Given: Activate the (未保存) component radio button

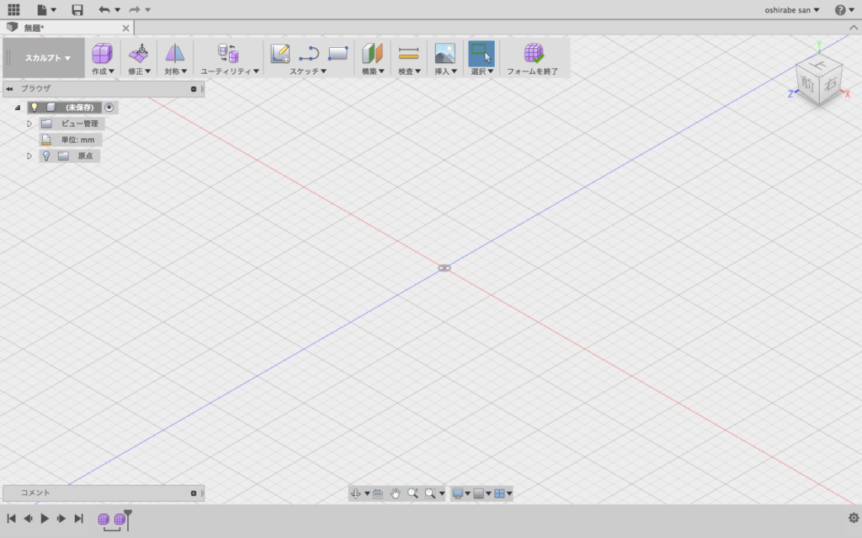Looking at the screenshot, I should [109, 108].
